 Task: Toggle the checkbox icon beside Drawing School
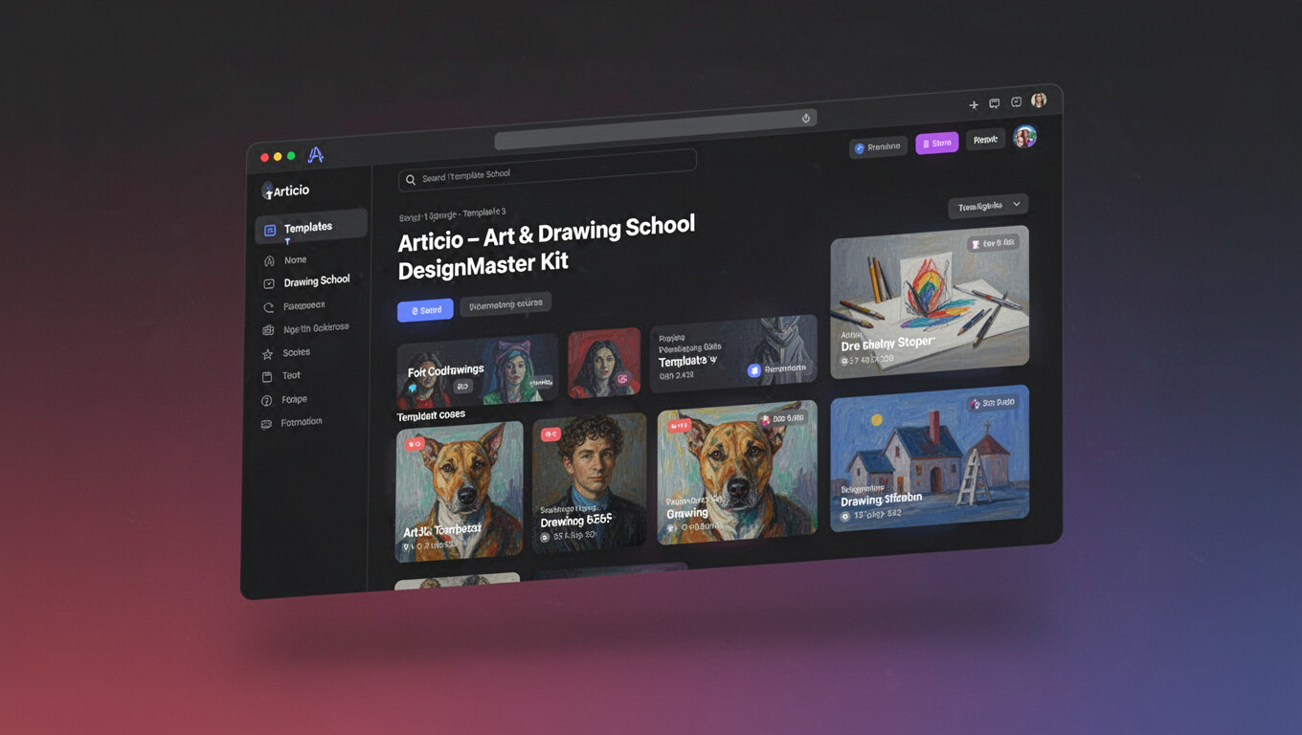tap(269, 283)
